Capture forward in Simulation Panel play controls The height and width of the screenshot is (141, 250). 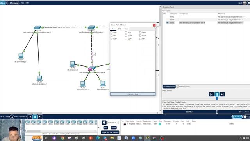222,94
